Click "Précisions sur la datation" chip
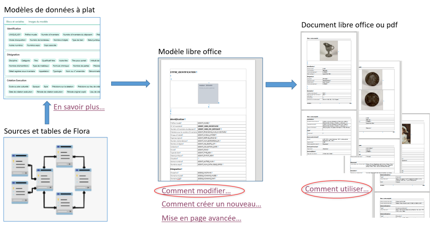Screen dimensions: 430x233 tap(63, 86)
